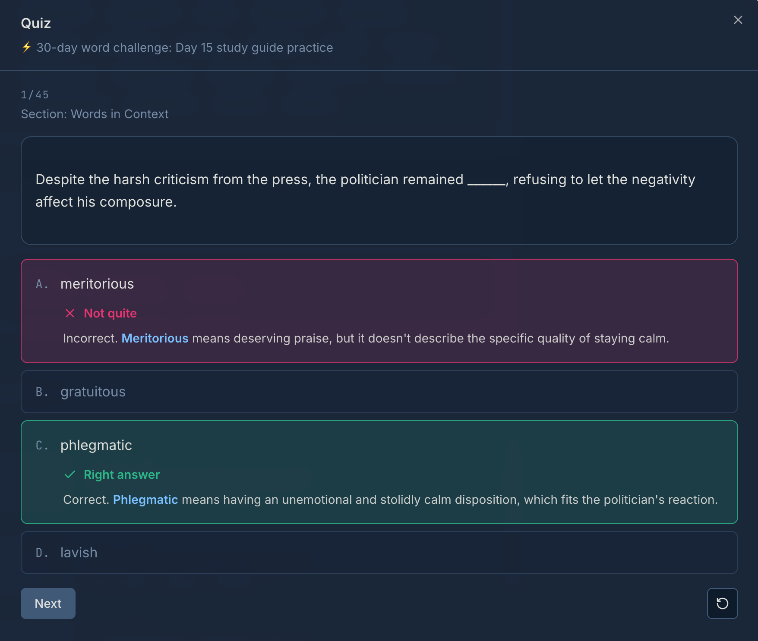Click the red X beside Not quite

70,313
